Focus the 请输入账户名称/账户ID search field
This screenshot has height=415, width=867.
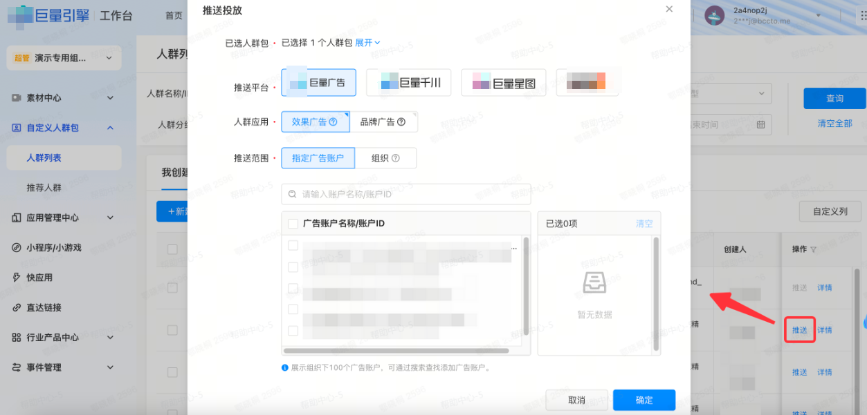[406, 194]
